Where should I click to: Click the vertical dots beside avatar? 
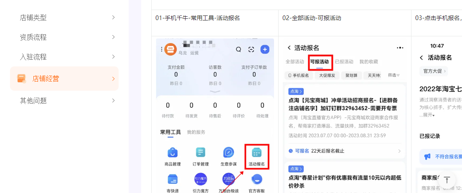tap(162, 49)
